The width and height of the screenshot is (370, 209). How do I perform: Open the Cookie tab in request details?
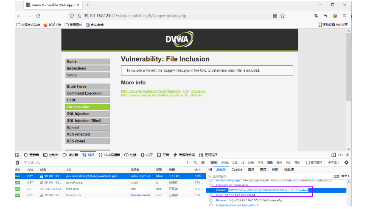237,170
